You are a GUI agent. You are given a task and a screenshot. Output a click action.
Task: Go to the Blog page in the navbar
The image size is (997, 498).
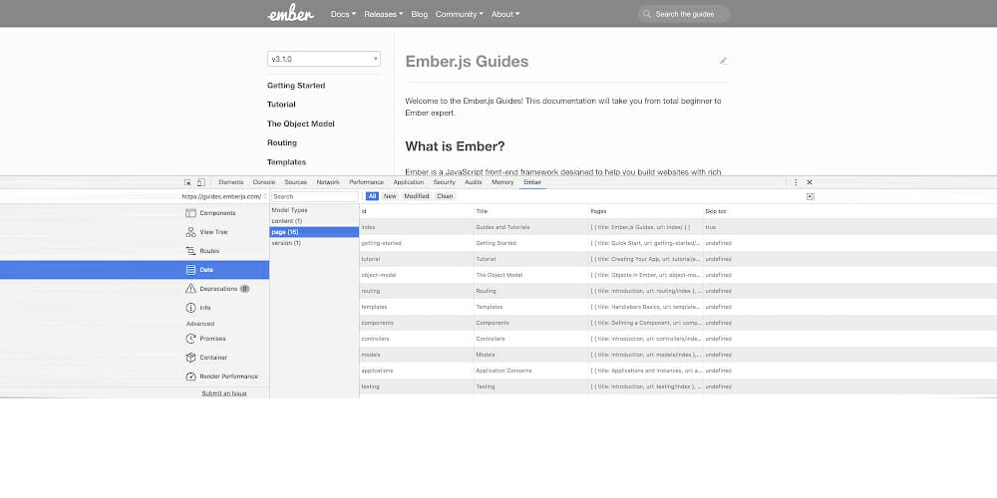pyautogui.click(x=420, y=14)
